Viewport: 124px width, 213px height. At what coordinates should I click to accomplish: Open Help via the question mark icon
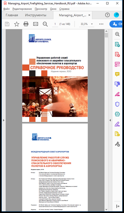pos(107,15)
